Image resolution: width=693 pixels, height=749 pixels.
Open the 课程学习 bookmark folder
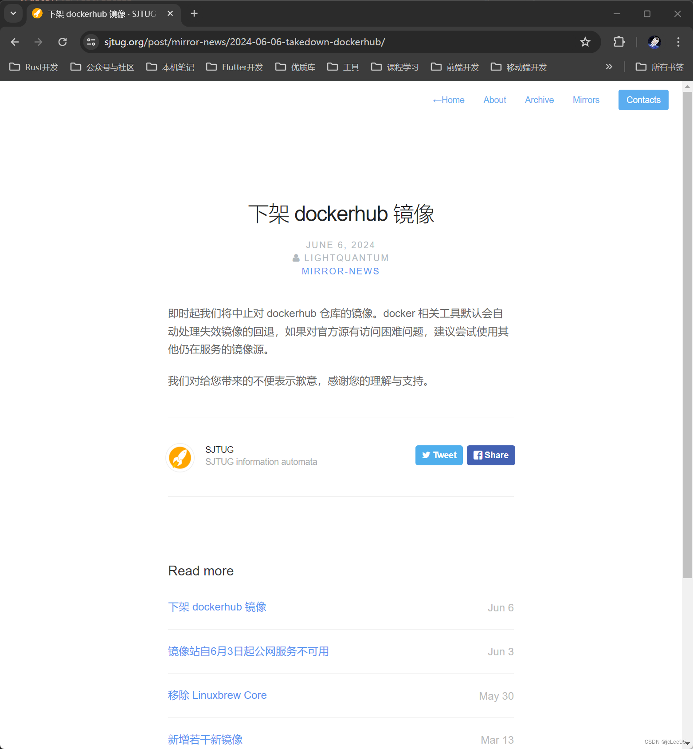[x=395, y=67]
